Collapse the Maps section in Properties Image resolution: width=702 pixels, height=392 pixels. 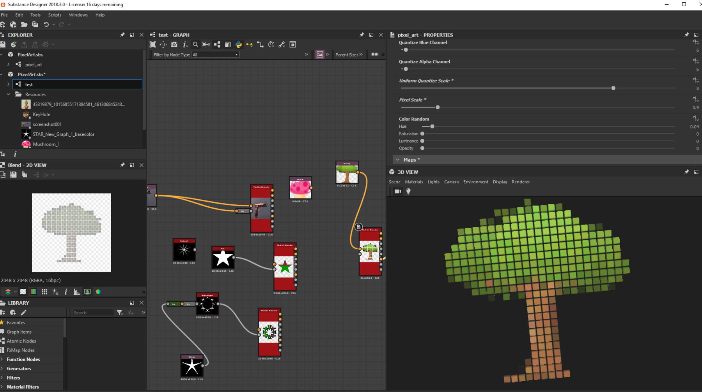pyautogui.click(x=397, y=160)
